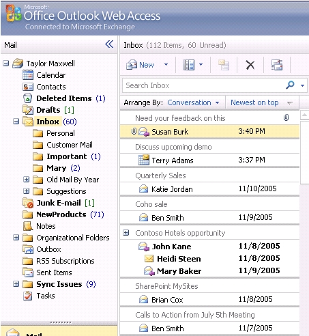Click the search magnifier icon
The width and height of the screenshot is (309, 336).
tap(291, 85)
